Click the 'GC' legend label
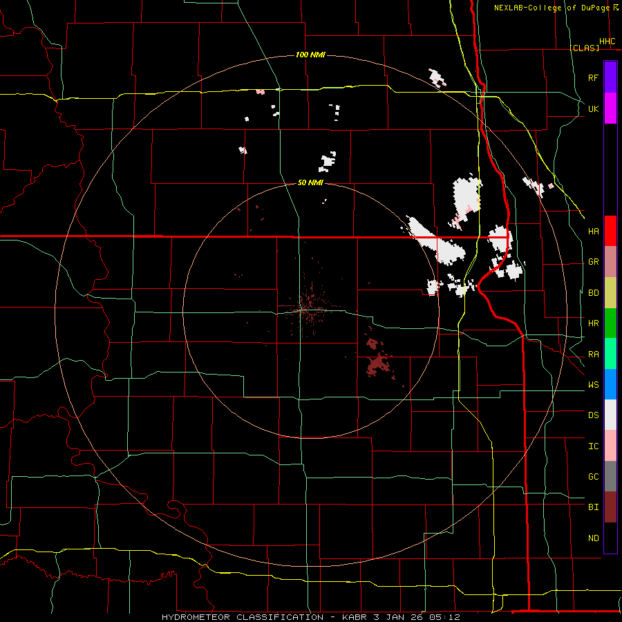The image size is (622, 622). coord(594,477)
